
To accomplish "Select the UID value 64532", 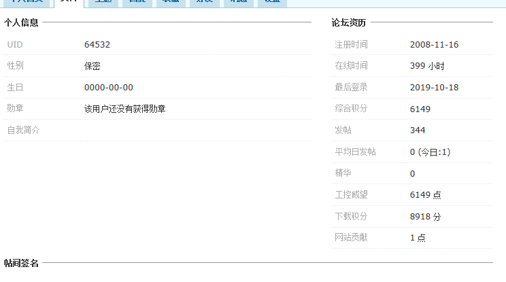I will click(97, 45).
